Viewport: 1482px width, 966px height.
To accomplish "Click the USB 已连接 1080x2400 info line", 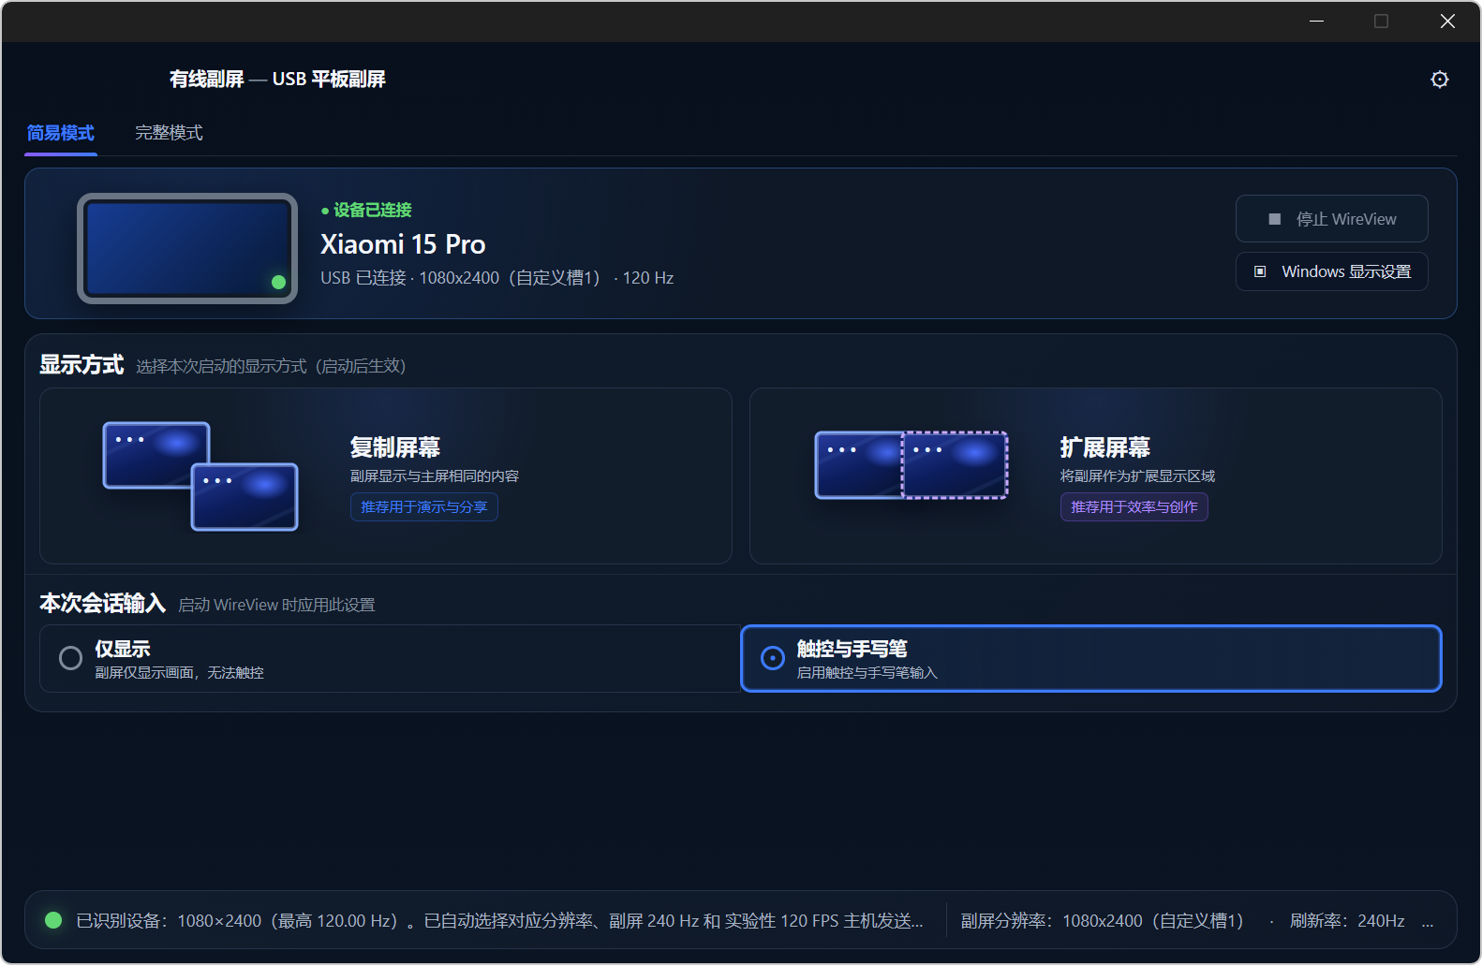I will click(x=497, y=278).
